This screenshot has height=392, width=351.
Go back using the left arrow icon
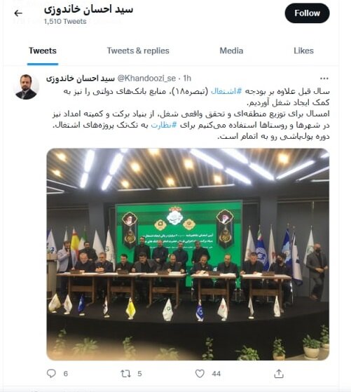click(x=18, y=13)
